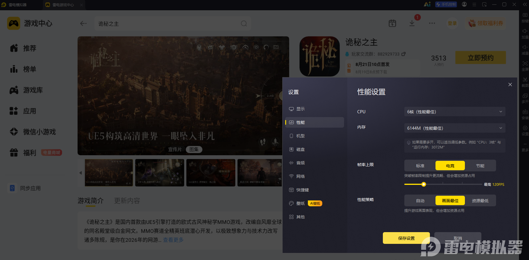The height and width of the screenshot is (260, 529).
Task: Expand the CPU cores dropdown
Action: pyautogui.click(x=455, y=112)
